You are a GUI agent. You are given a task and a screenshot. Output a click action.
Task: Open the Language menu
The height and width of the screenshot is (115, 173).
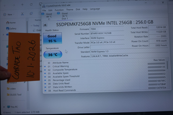coord(95,9)
